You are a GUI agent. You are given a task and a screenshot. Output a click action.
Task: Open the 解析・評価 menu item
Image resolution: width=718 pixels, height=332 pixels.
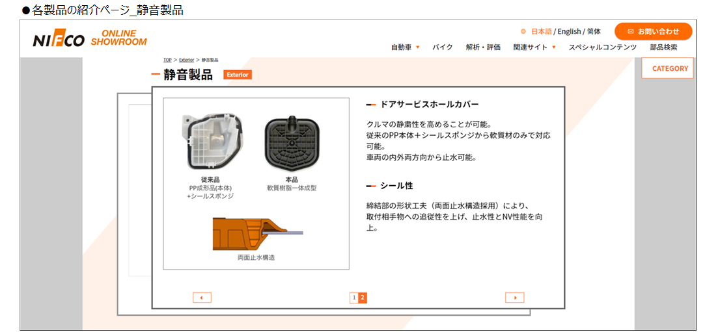[483, 47]
